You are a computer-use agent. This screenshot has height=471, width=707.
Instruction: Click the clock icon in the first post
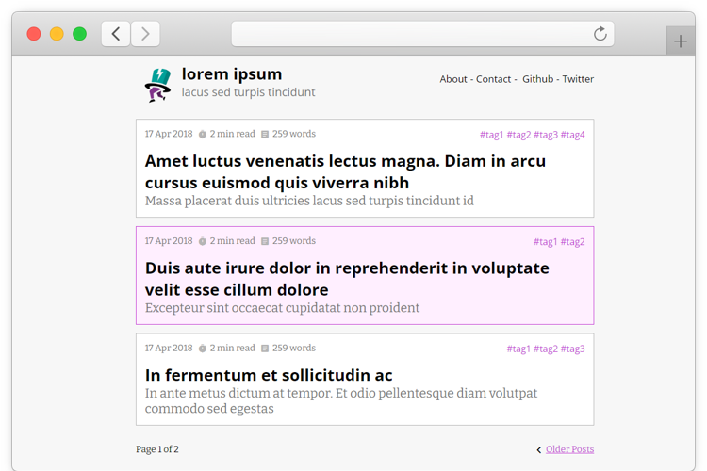(203, 135)
